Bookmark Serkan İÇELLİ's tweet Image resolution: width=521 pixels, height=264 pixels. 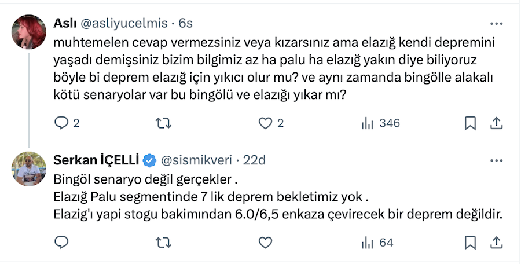[x=470, y=243]
